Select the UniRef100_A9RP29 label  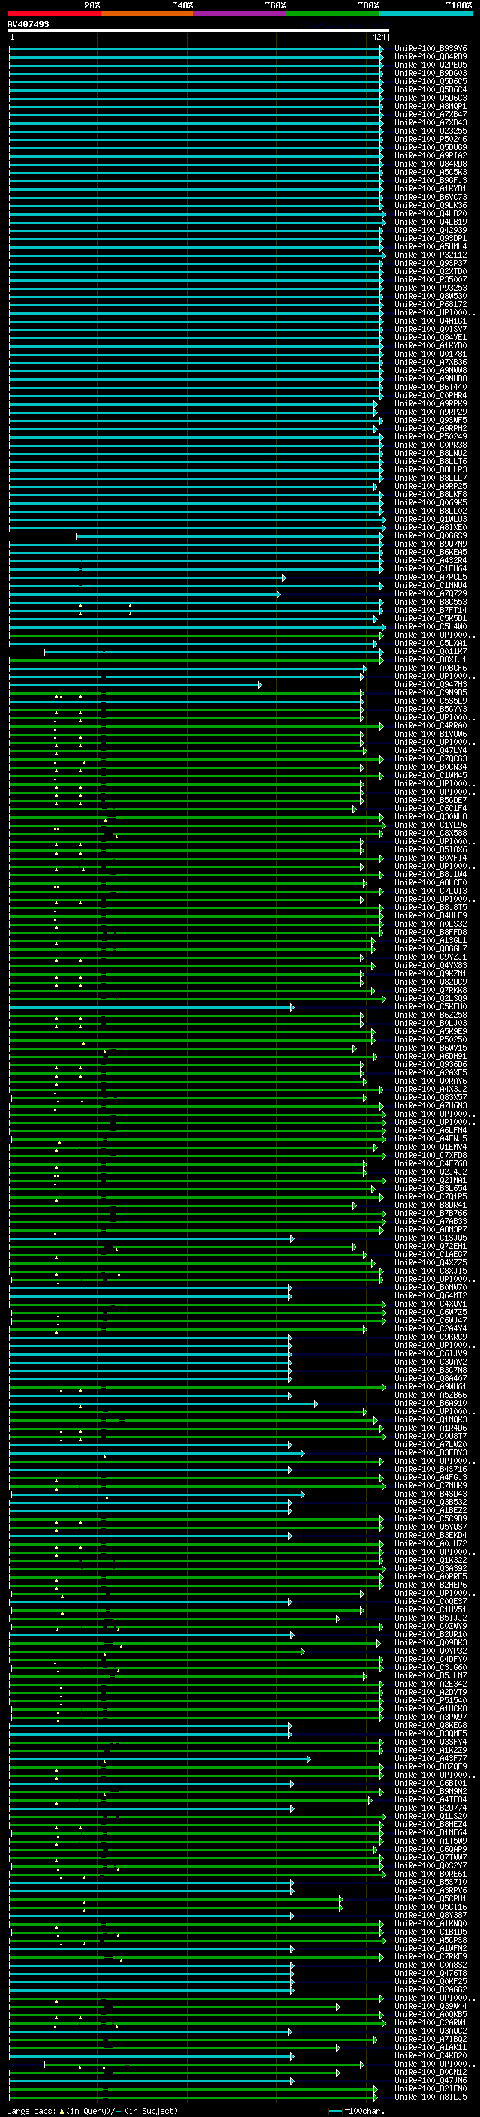[430, 412]
